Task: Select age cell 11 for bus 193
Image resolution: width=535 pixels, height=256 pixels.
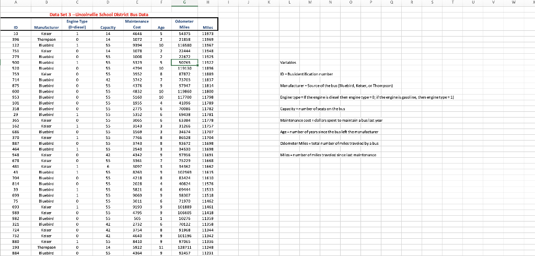Action: (x=161, y=247)
